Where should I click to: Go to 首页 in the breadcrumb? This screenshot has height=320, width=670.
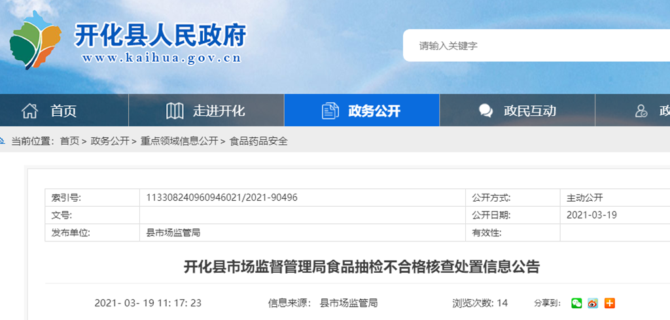pyautogui.click(x=69, y=141)
